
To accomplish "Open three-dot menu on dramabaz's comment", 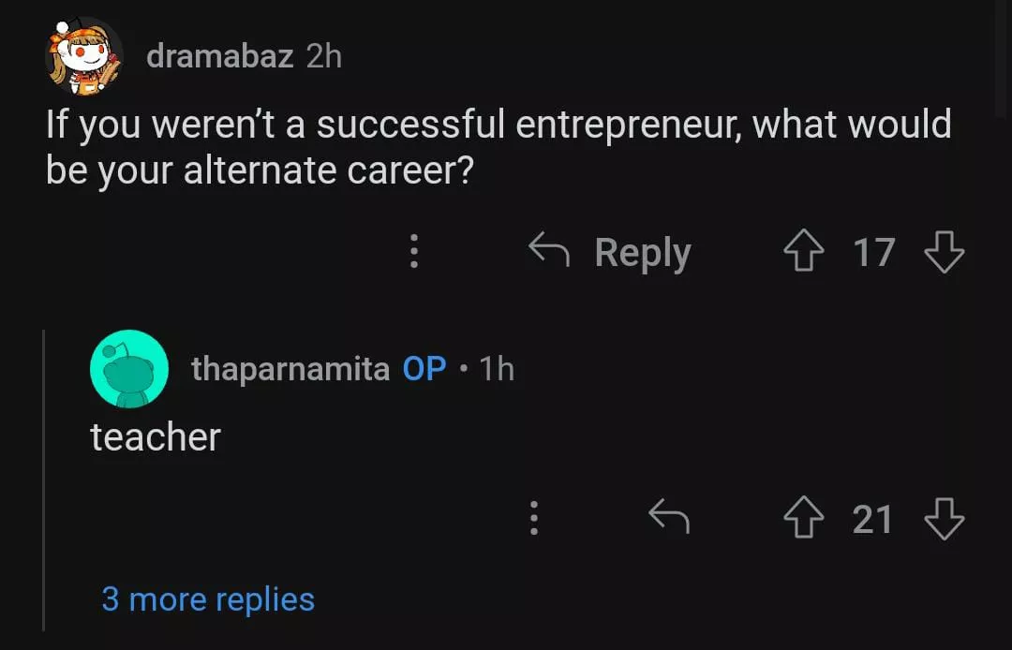I will (x=412, y=253).
